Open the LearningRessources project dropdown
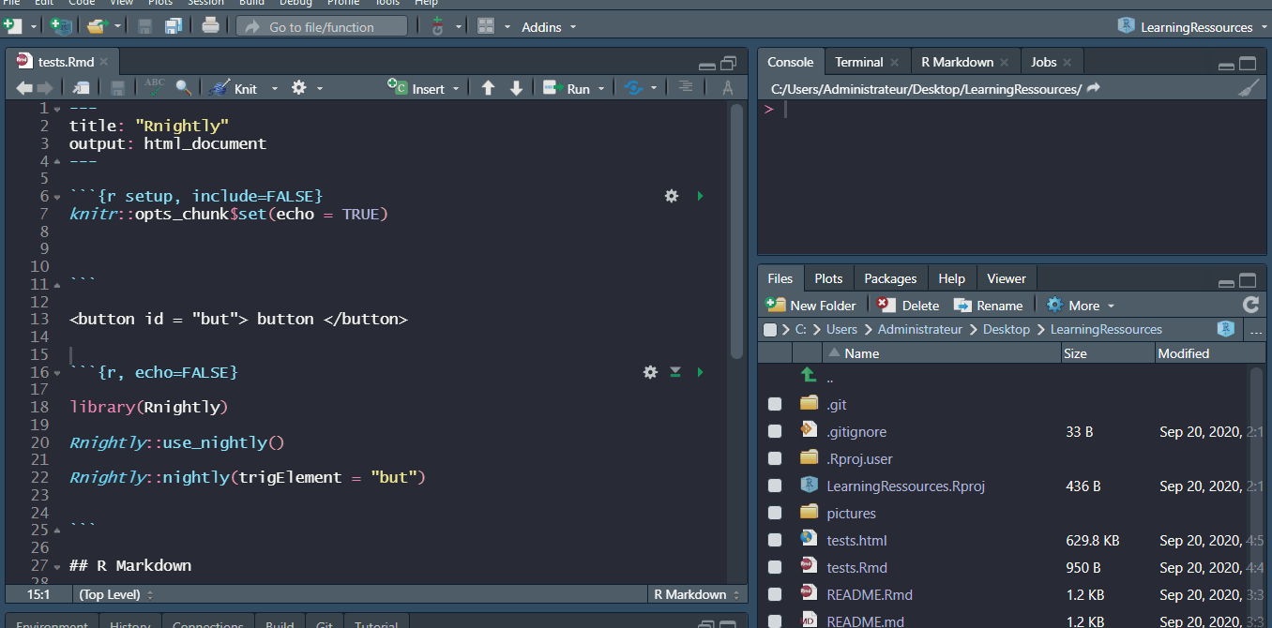This screenshot has height=628, width=1272. click(1191, 27)
